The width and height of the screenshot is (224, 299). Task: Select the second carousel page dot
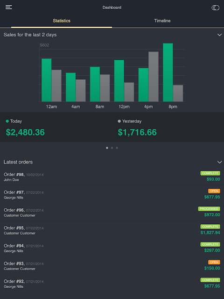coord(112,148)
